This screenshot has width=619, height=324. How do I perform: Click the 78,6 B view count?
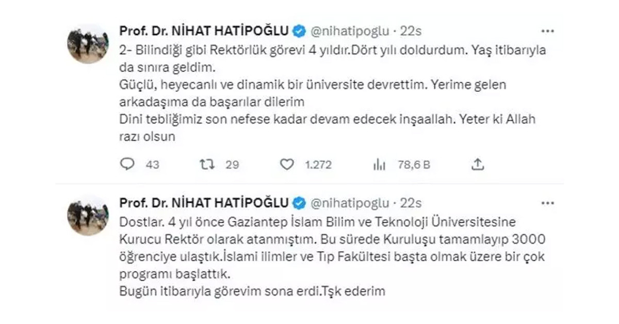(x=414, y=165)
